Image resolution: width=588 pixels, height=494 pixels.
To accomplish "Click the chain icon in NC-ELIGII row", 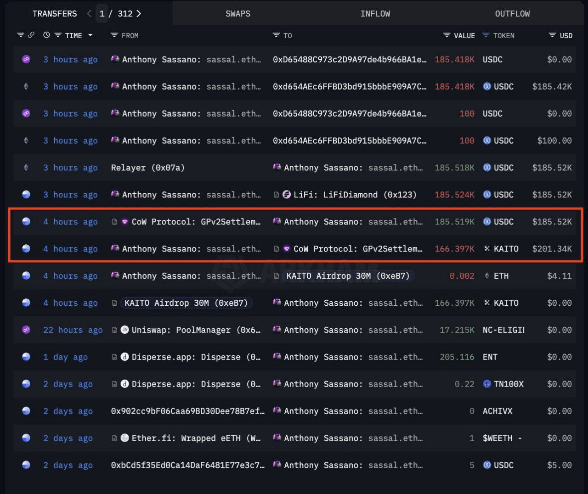I will pos(26,330).
